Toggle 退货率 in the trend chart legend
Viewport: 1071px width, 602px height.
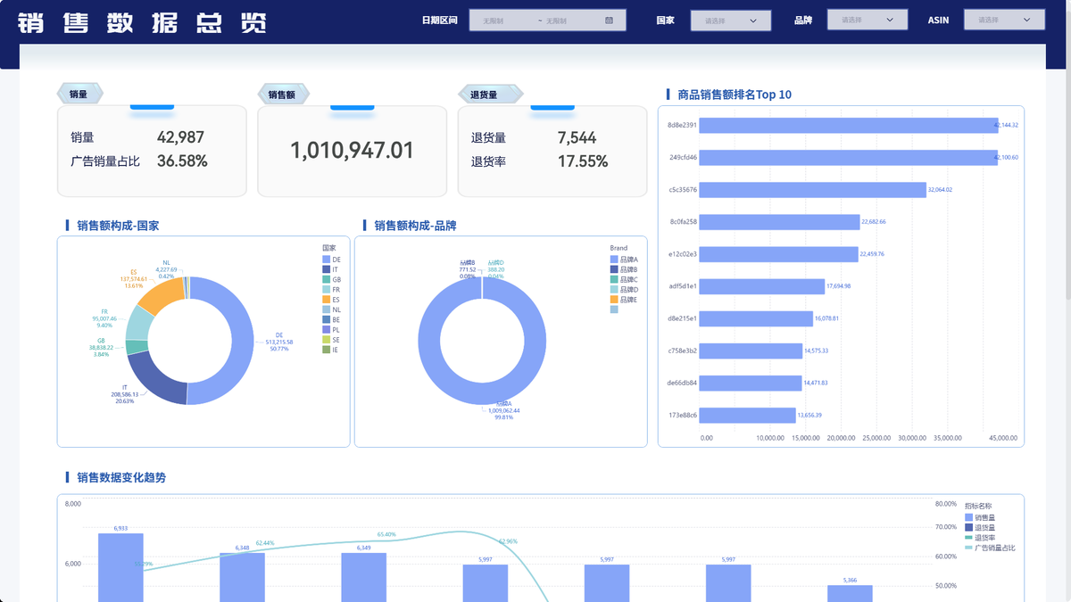[980, 538]
